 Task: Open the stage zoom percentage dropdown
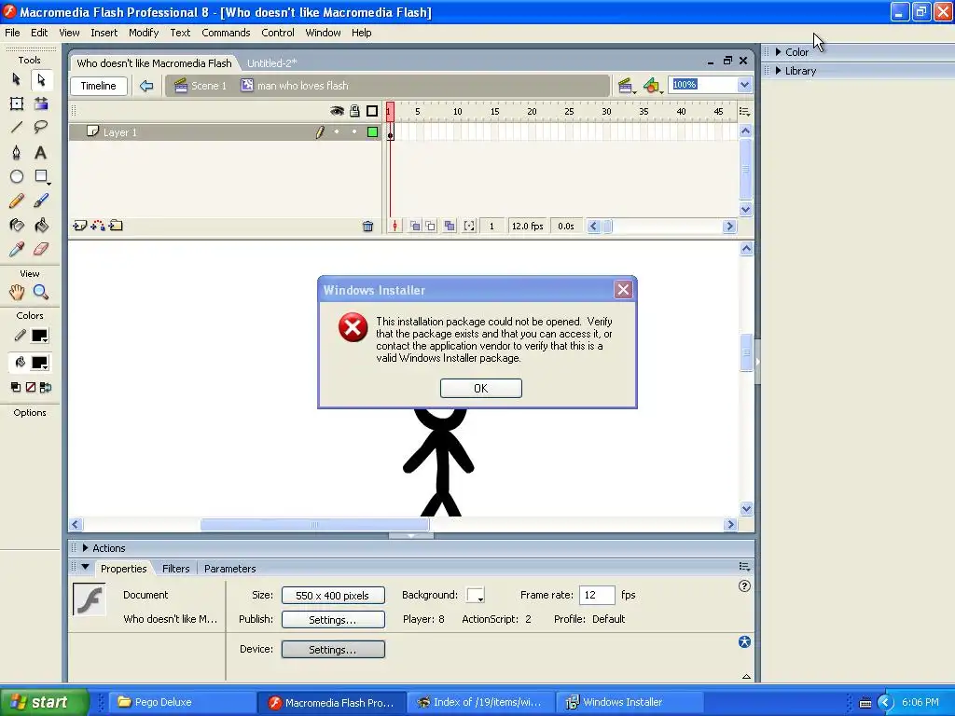744,85
